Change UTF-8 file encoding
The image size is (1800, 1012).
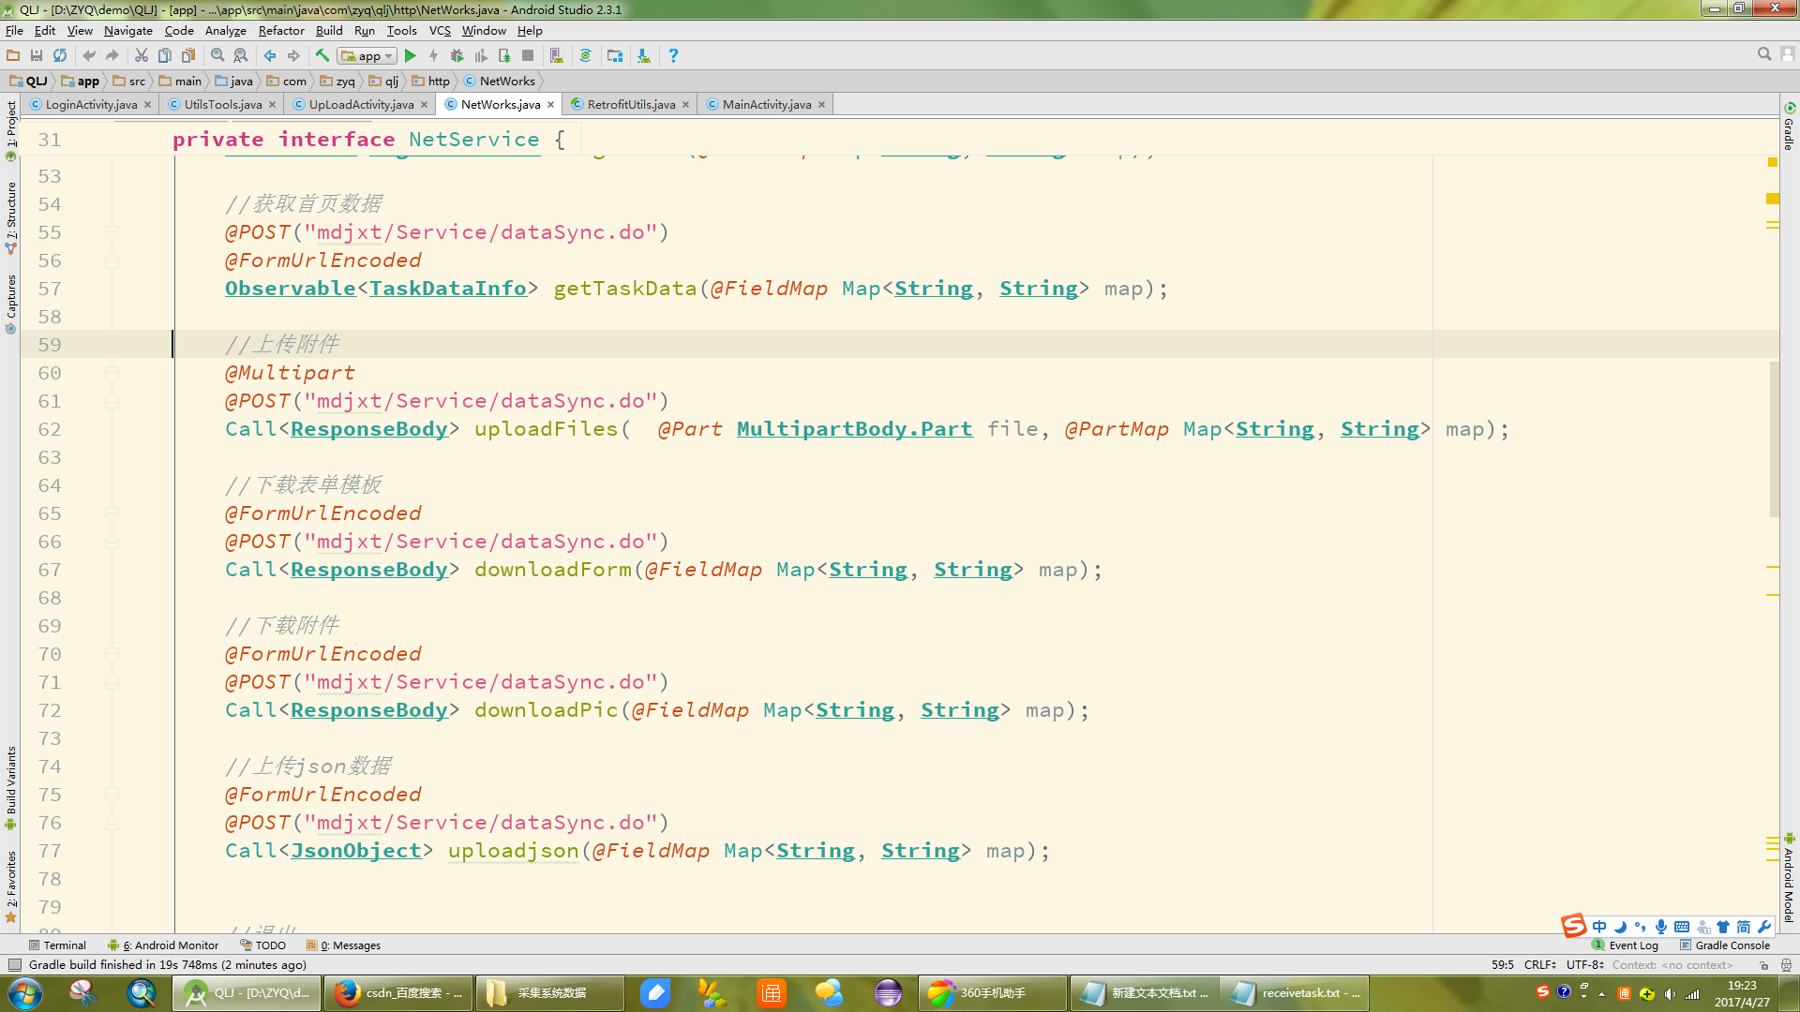[x=1585, y=965]
